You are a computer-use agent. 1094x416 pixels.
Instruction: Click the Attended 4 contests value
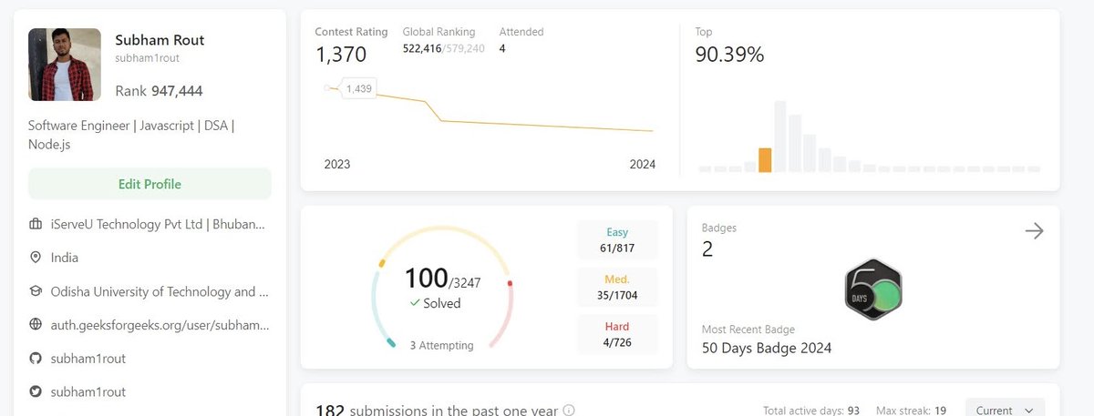[x=502, y=48]
